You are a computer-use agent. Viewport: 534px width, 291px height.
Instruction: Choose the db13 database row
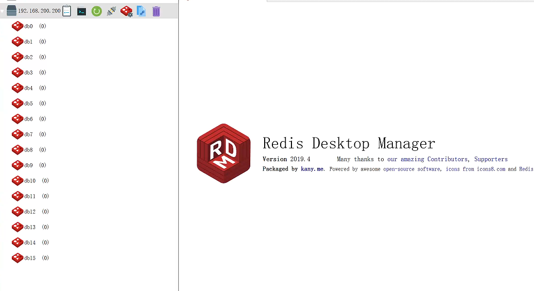pyautogui.click(x=30, y=227)
